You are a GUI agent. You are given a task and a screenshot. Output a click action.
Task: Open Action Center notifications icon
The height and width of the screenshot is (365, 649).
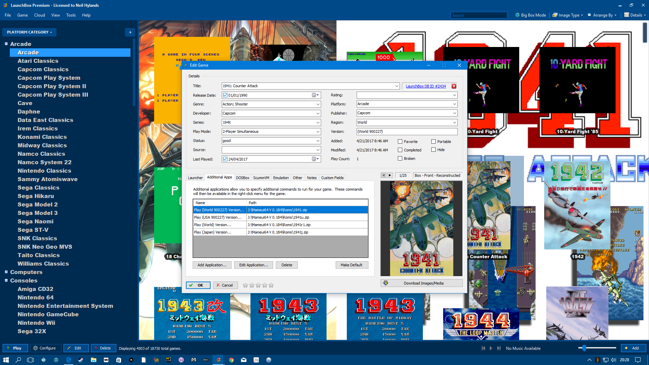pos(638,360)
